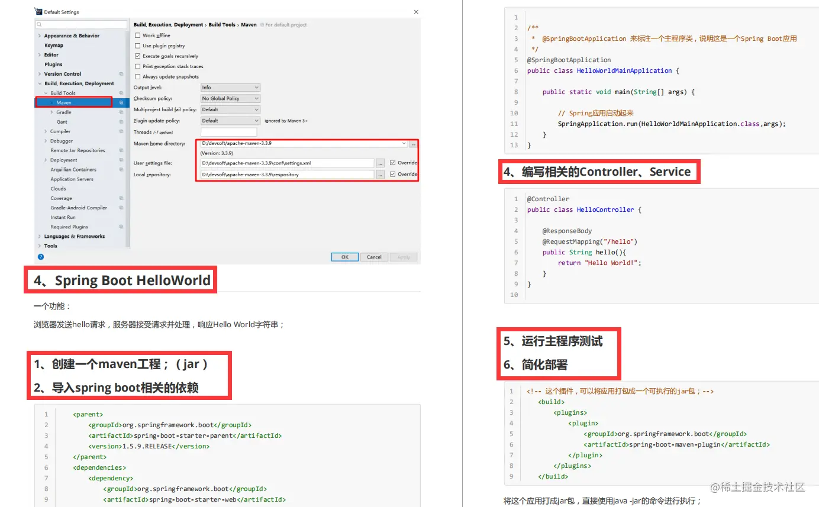This screenshot has height=507, width=819.
Task: Toggle Override for User settings file
Action: pyautogui.click(x=393, y=163)
